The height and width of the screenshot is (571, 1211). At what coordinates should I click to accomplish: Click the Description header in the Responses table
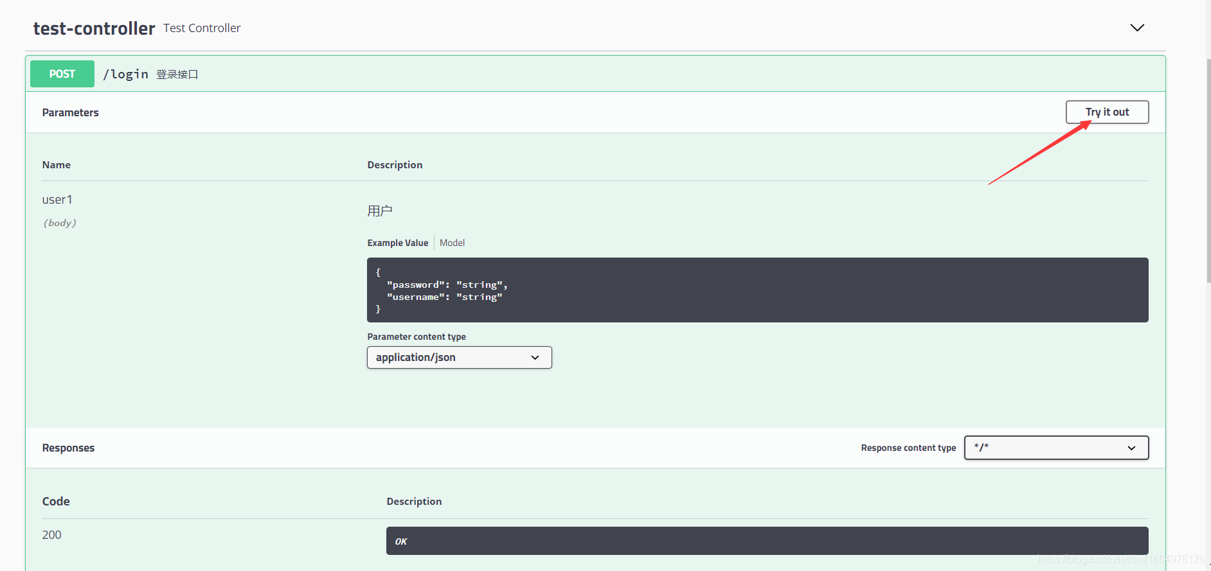coord(414,501)
